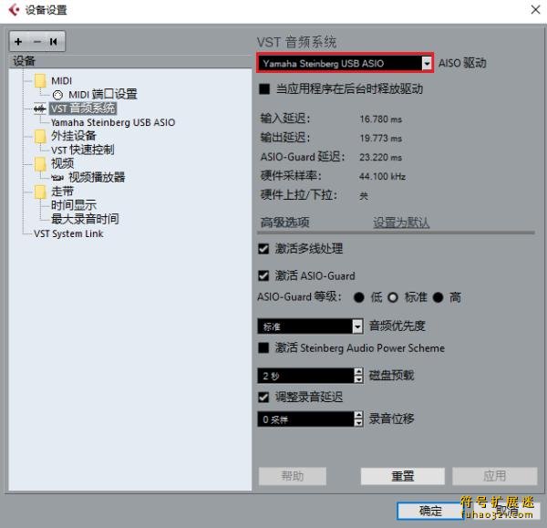Click the Cubase logo in title bar
Viewport: 547px width, 528px height.
point(14,10)
